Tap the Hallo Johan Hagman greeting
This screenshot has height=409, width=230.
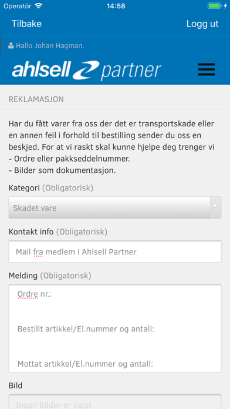50,46
